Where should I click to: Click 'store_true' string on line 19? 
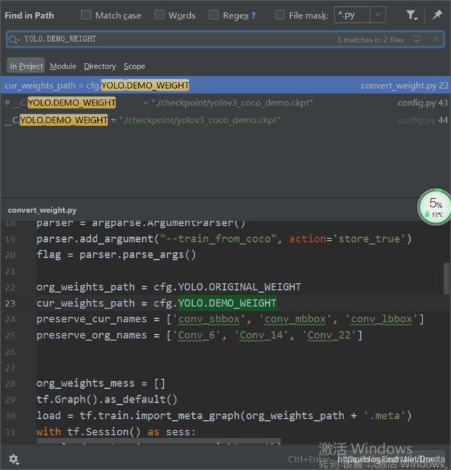(x=369, y=239)
